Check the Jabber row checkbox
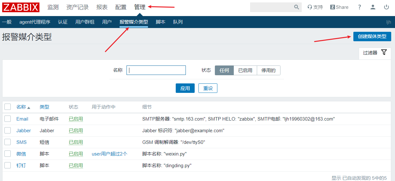395x181 pixels. (x=8, y=130)
